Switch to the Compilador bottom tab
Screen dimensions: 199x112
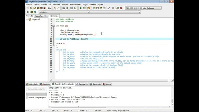tap(32, 84)
